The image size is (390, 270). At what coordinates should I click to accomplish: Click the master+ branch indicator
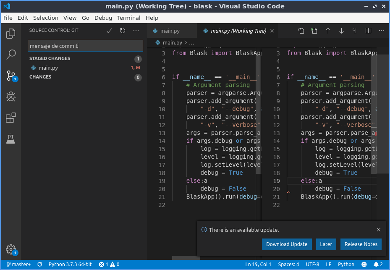coord(18,264)
